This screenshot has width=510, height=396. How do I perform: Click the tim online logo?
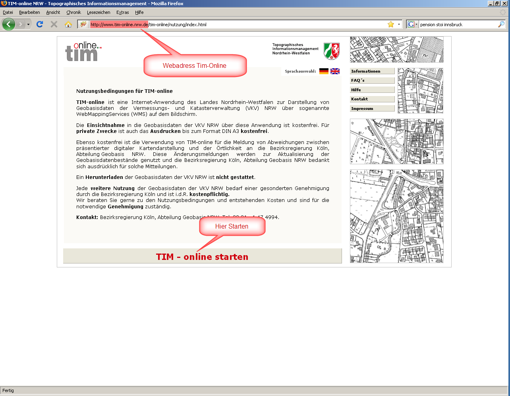(83, 52)
